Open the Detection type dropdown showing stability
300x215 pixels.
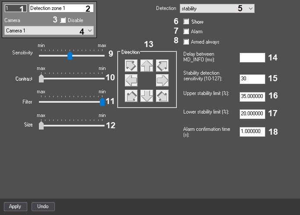pyautogui.click(x=217, y=9)
